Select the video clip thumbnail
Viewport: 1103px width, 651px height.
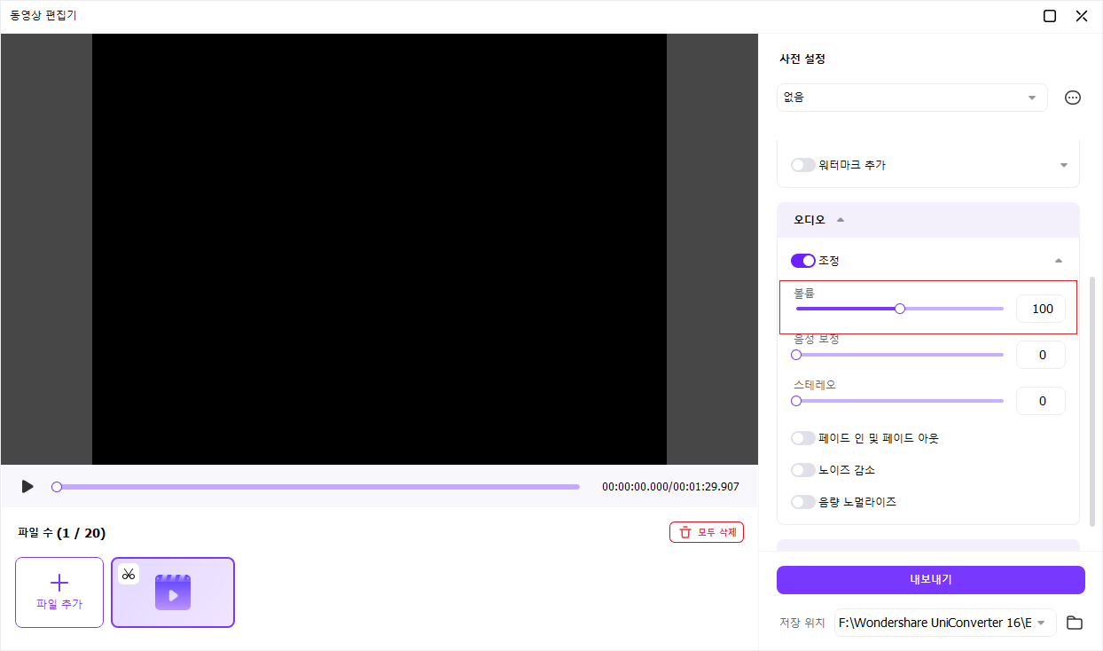tap(173, 592)
